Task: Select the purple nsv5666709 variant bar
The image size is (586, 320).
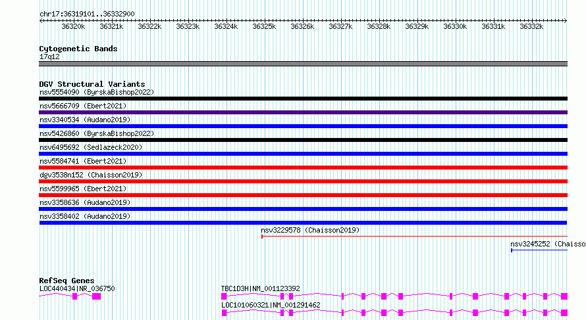Action: [303, 112]
